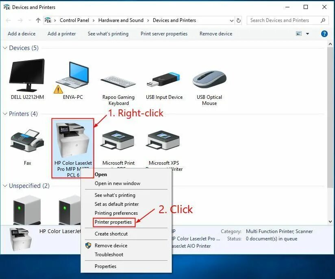Click the Control Panel breadcrumb

(x=74, y=20)
